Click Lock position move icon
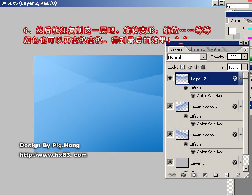This screenshot has height=195, width=252. (197, 67)
